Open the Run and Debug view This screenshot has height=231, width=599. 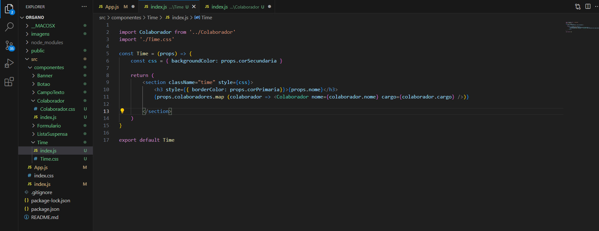[9, 63]
